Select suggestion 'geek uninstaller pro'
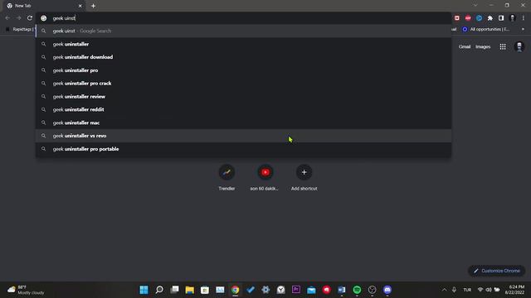 [243, 70]
